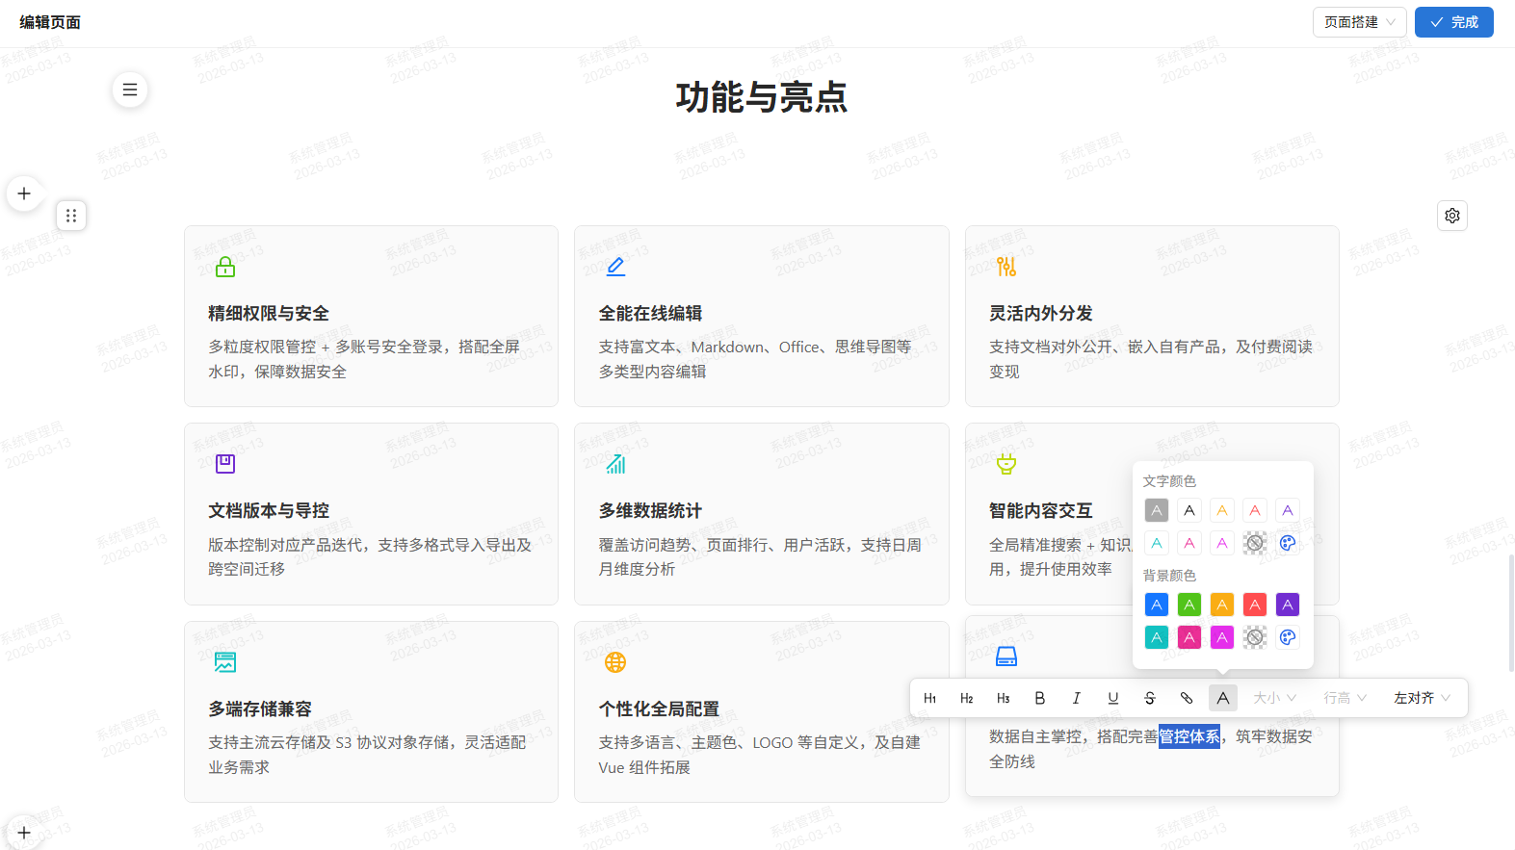This screenshot has height=850, width=1515.
Task: Toggle underline formatting
Action: (x=1113, y=698)
